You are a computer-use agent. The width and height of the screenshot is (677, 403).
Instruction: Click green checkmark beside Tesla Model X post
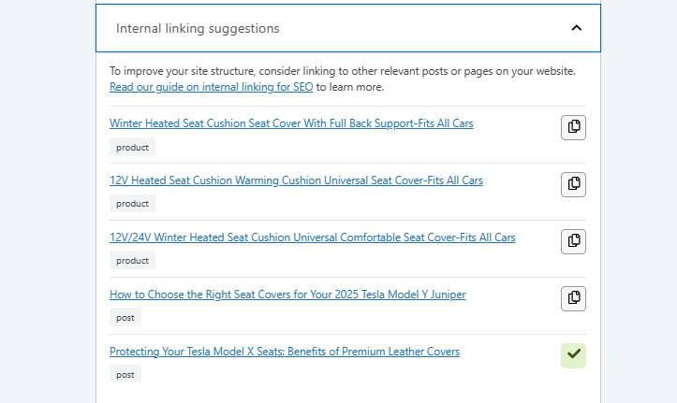[x=573, y=355]
